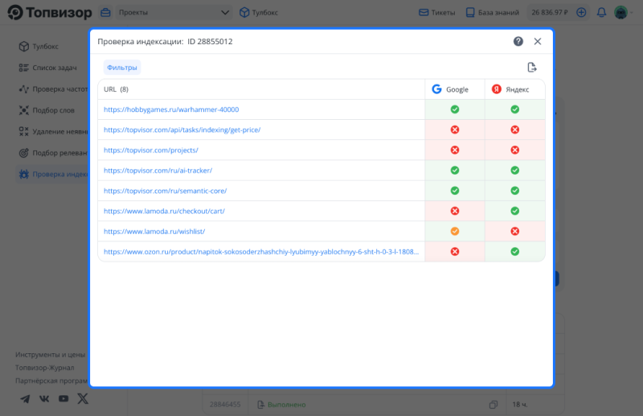The image size is (643, 416).
Task: Select Проверка индексации in the sidebar
Action: coord(53,174)
